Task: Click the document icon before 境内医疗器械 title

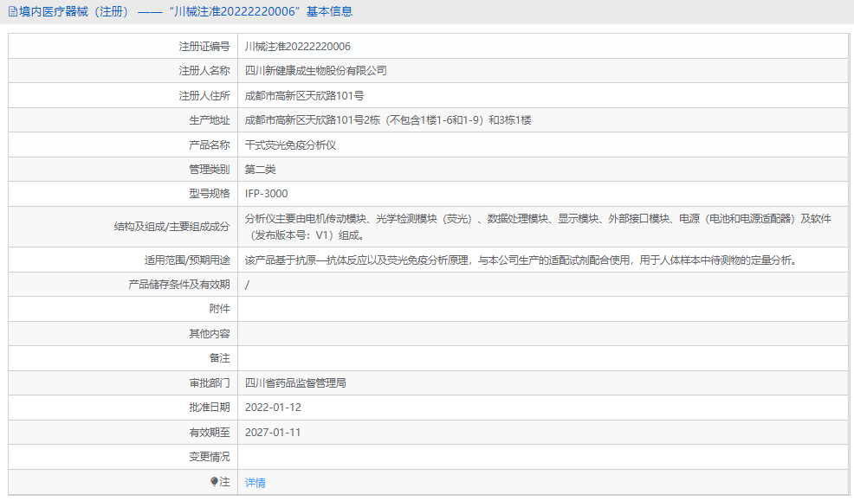Action: 12,11
